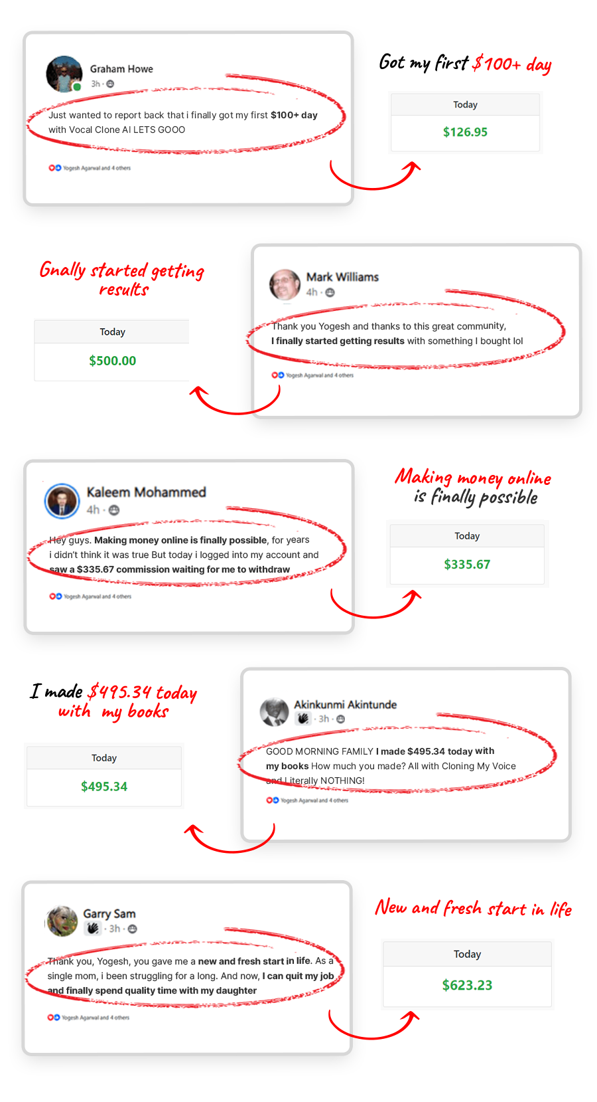Click the $126.95 Today earnings value
The height and width of the screenshot is (1102, 597).
tap(465, 132)
